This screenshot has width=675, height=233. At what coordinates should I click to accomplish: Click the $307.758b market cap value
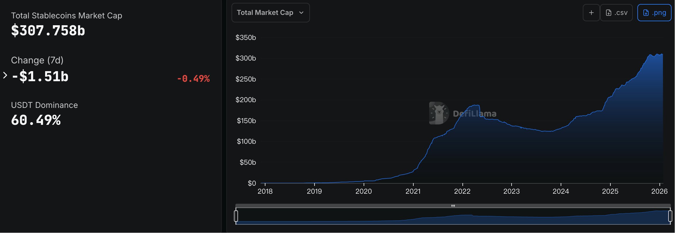pos(48,30)
